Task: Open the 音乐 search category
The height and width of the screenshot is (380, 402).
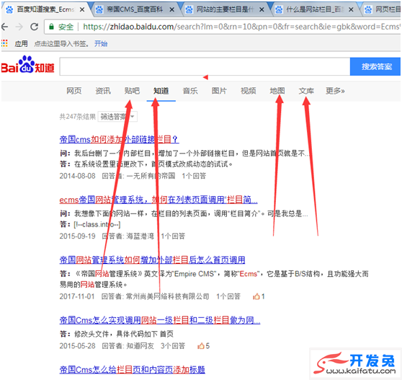Action: tap(190, 91)
